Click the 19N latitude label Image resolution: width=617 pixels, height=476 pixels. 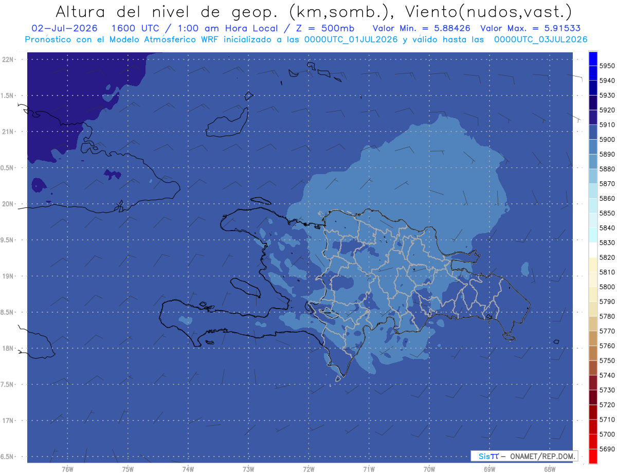(x=9, y=276)
